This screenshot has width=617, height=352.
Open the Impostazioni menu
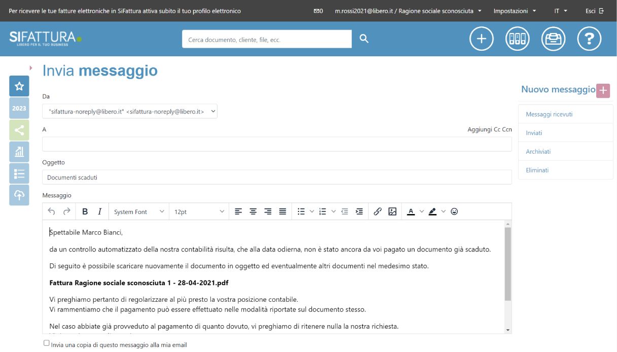click(515, 11)
